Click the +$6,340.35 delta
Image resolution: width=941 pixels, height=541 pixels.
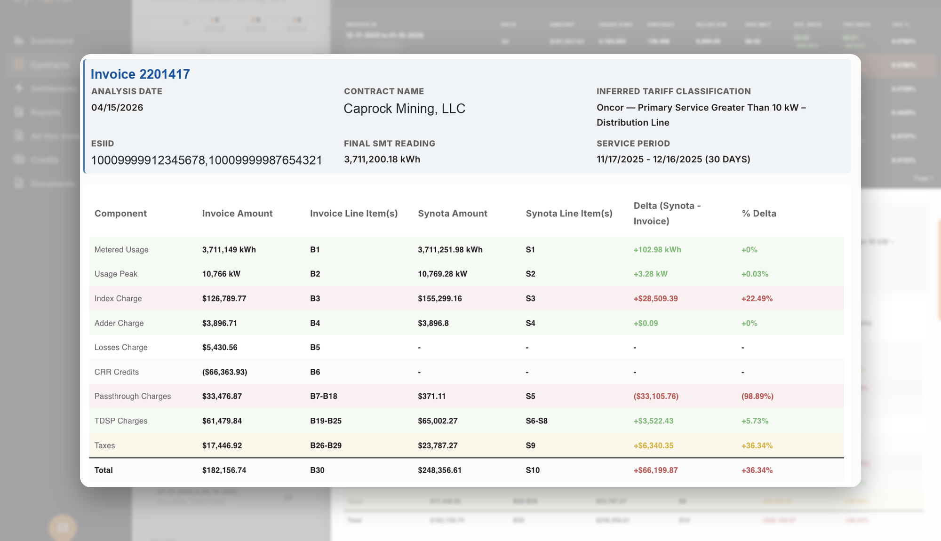click(654, 446)
